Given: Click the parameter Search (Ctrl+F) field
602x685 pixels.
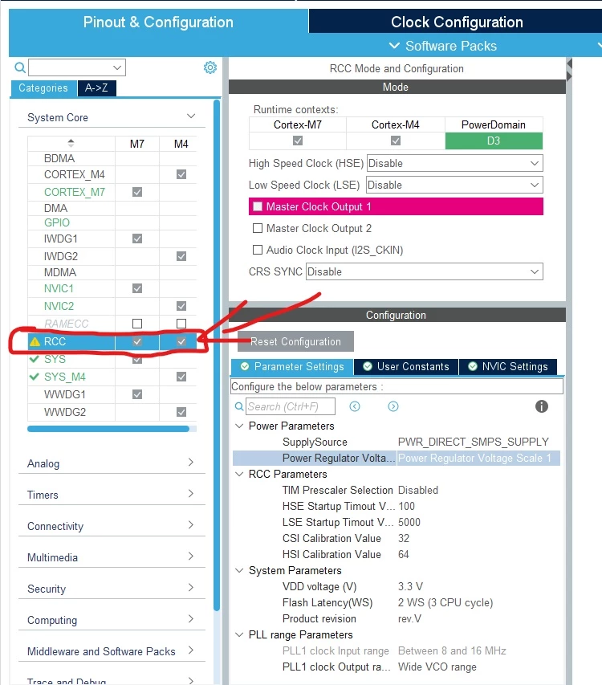Looking at the screenshot, I should (x=291, y=406).
